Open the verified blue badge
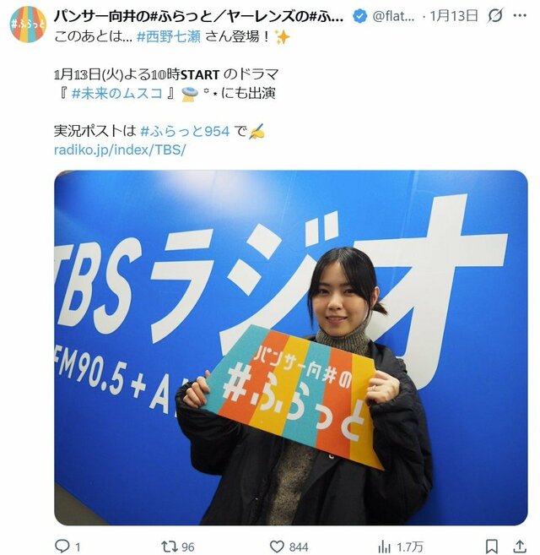 point(359,16)
